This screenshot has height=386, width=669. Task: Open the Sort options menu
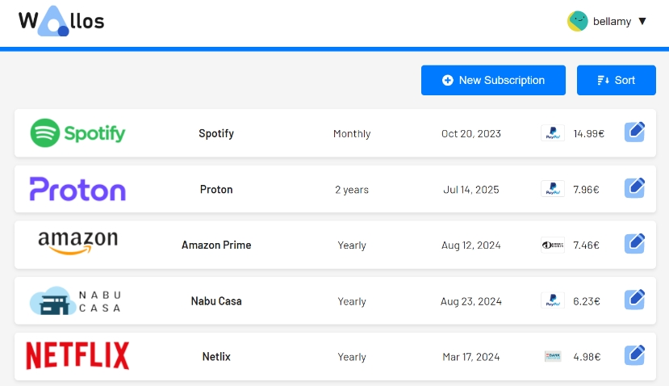[616, 80]
